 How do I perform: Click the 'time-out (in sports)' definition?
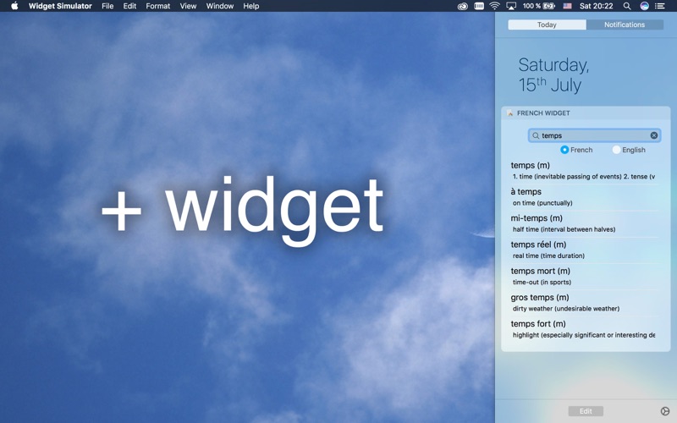tap(542, 282)
